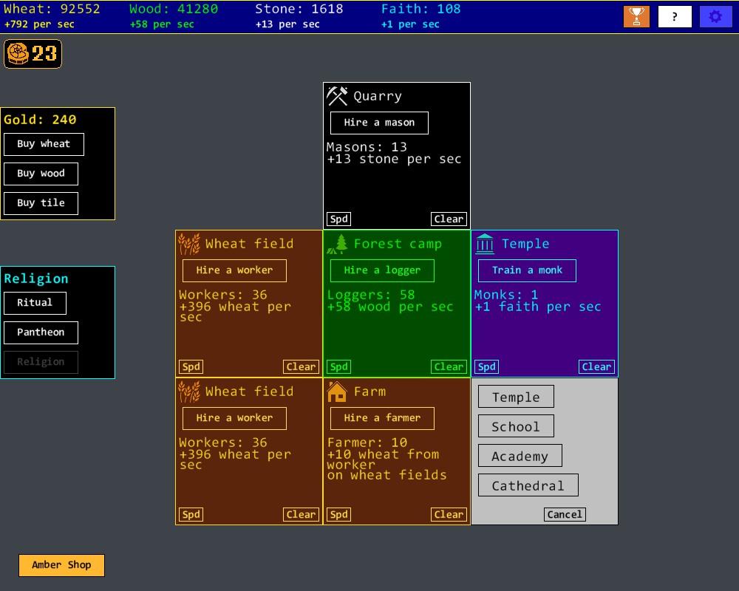739x591 pixels.
Task: Click the question mark help icon
Action: point(675,16)
